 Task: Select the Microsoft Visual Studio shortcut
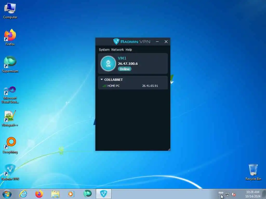point(10,95)
